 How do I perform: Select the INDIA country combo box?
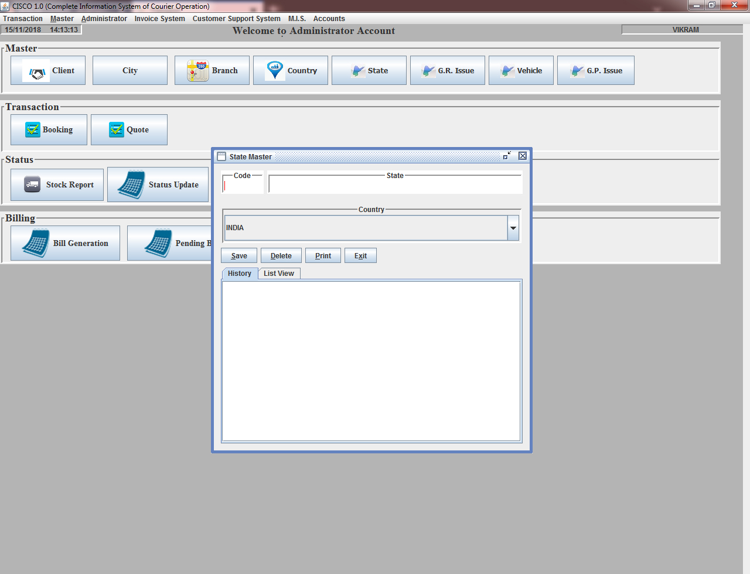(x=371, y=228)
